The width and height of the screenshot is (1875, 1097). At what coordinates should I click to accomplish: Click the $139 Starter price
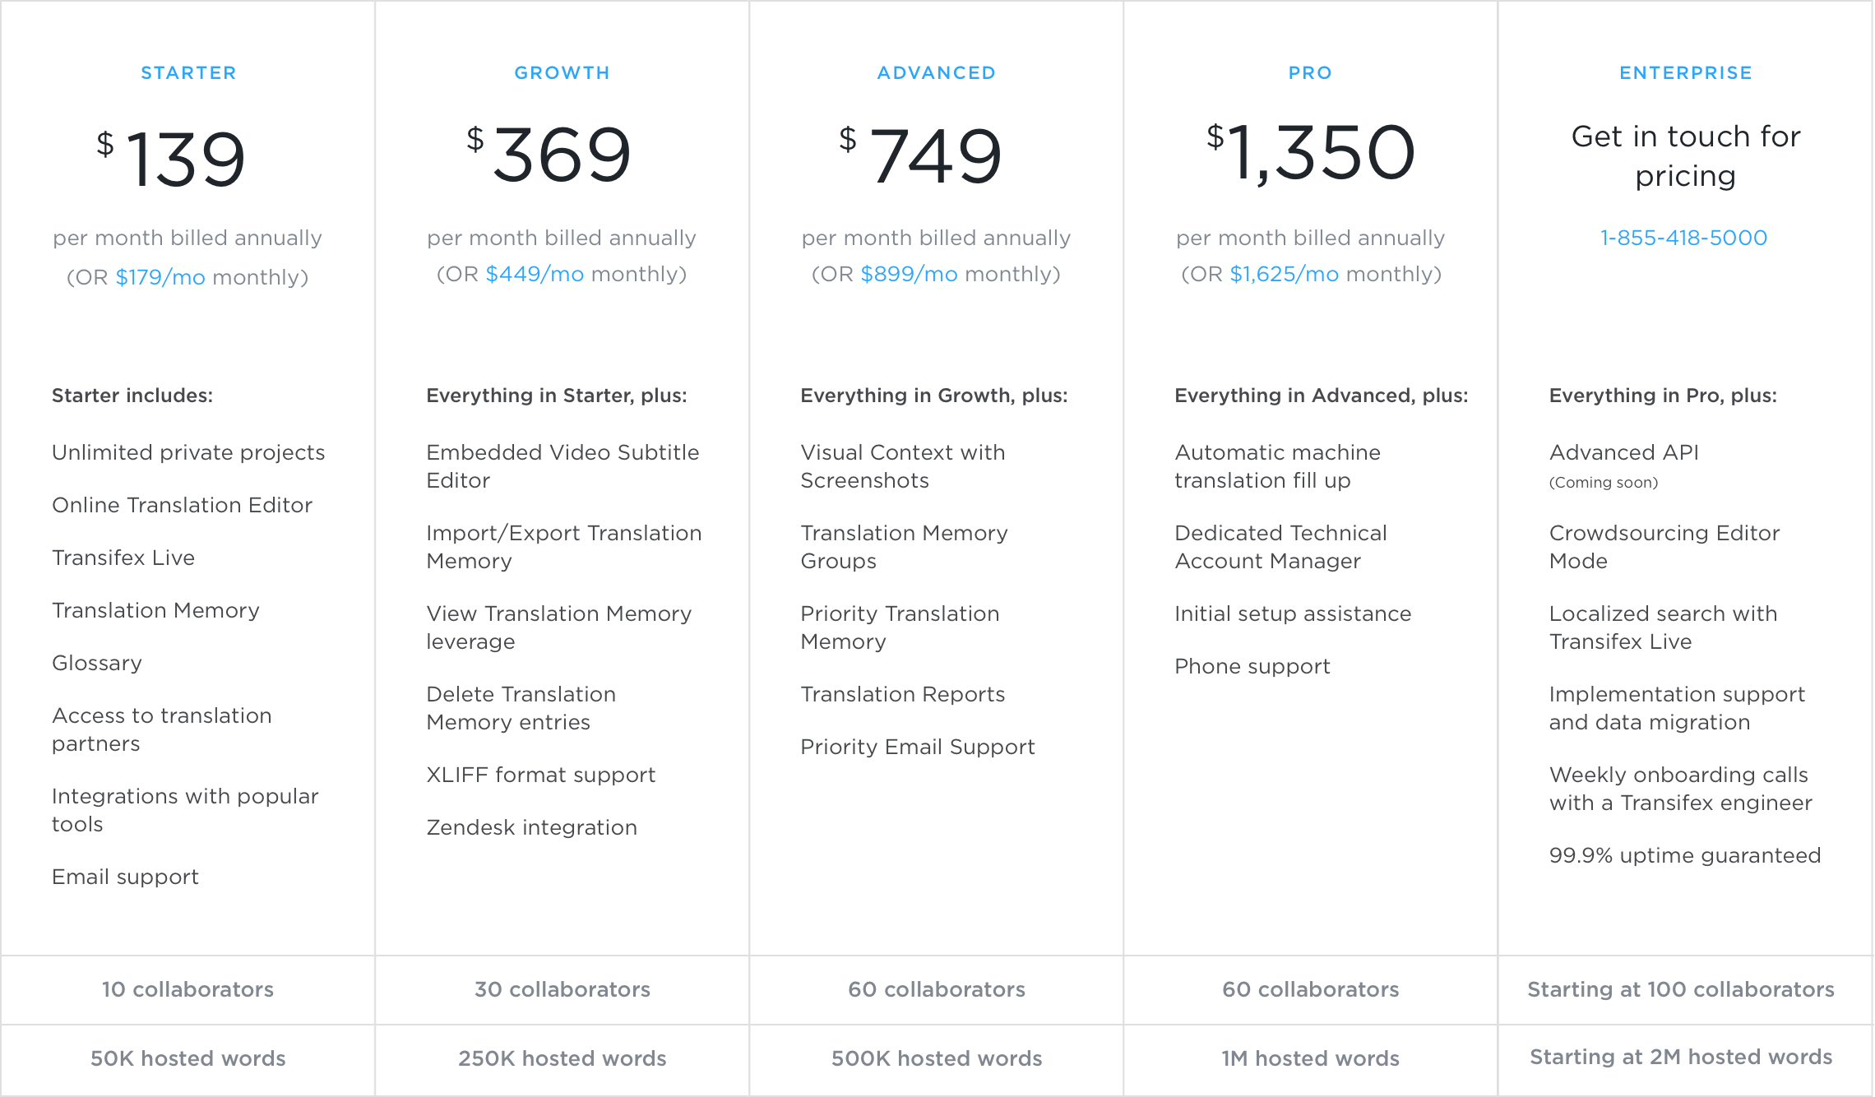click(172, 158)
